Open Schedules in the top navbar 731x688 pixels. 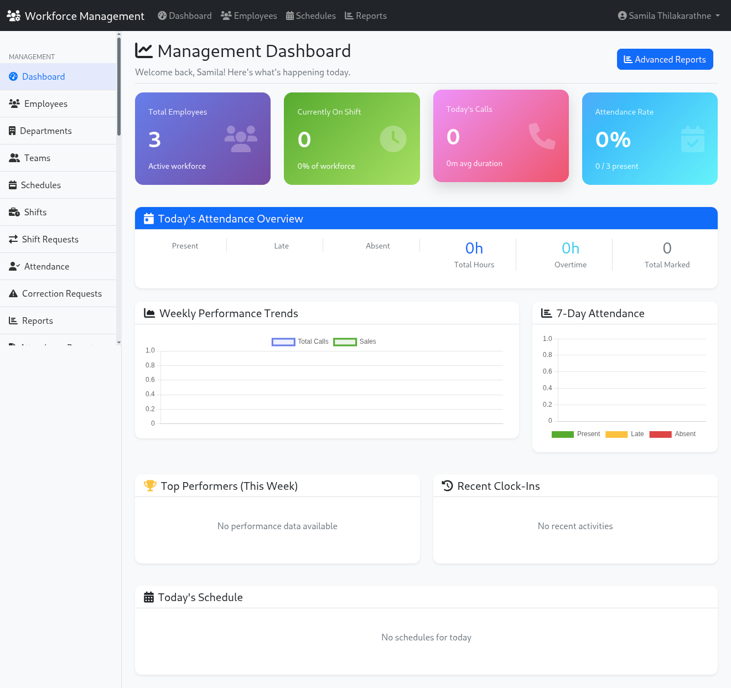pos(310,16)
